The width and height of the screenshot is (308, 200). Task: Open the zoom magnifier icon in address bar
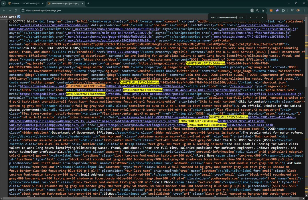tap(258, 10)
